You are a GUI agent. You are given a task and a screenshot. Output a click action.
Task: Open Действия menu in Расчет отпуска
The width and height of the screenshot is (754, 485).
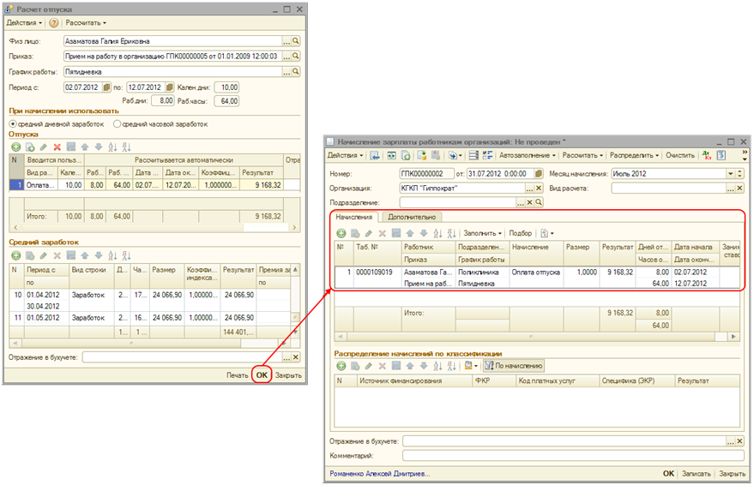tap(25, 23)
